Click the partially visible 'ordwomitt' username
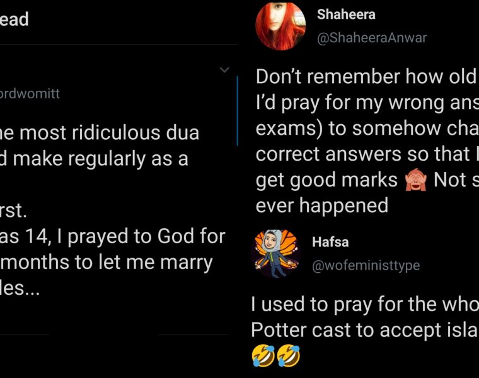The width and height of the screenshot is (479, 378). click(30, 94)
